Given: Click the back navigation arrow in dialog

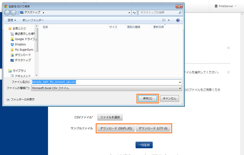Looking at the screenshot, I should click(7, 13).
